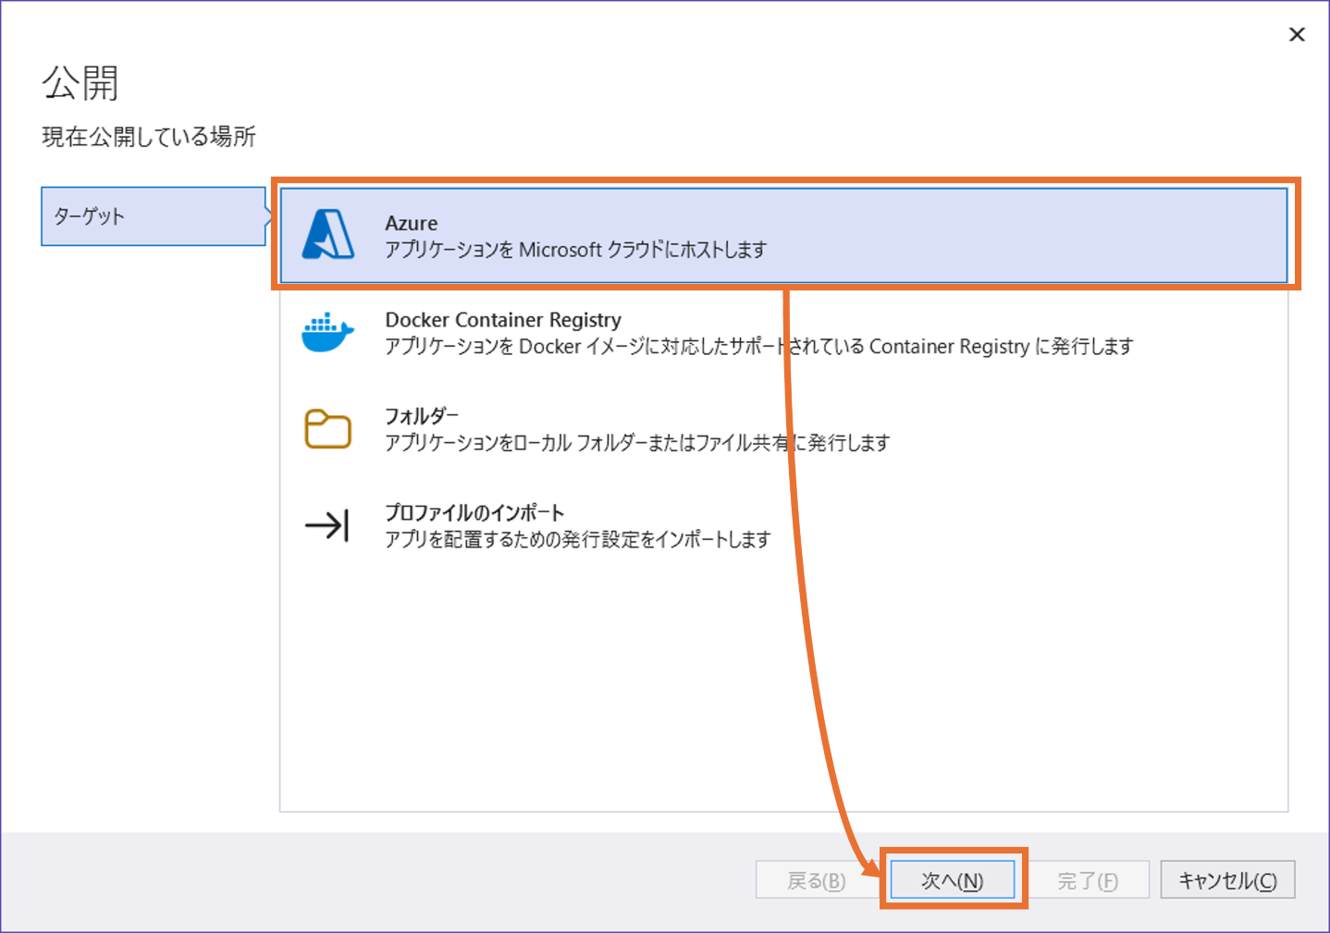The image size is (1330, 933).
Task: Select the Azure cloud icon
Action: 329,235
